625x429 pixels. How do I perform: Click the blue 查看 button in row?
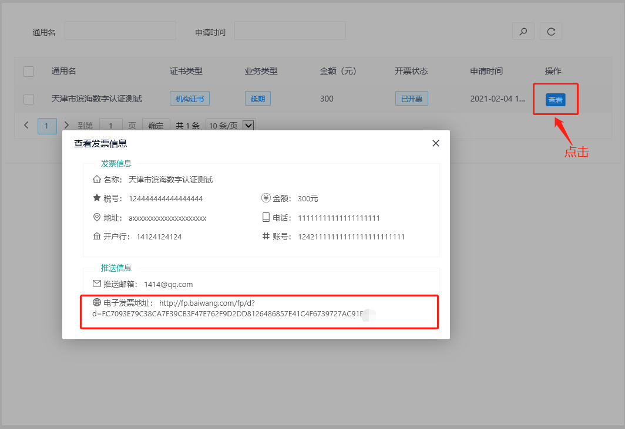pos(555,100)
